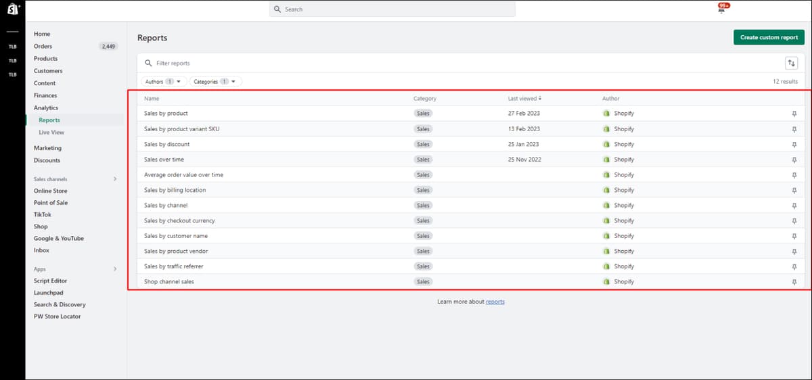
Task: Click Shopify author icon in Sales by product row
Action: coord(606,114)
